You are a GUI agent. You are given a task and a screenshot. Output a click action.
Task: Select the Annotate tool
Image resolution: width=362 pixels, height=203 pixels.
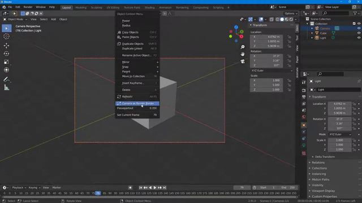tap(6, 80)
